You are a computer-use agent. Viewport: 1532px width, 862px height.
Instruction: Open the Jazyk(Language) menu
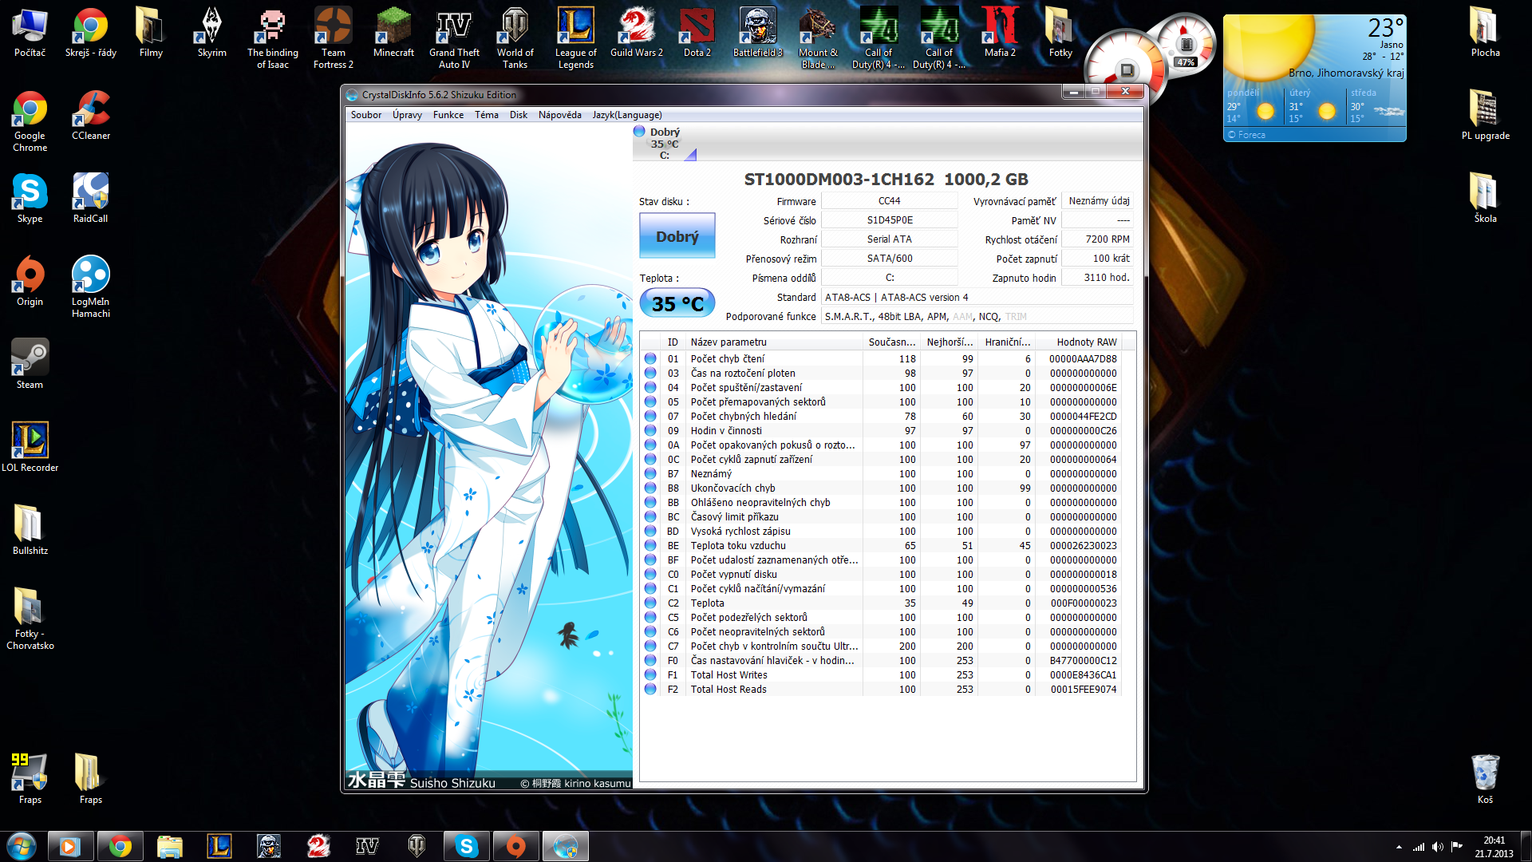coord(627,115)
